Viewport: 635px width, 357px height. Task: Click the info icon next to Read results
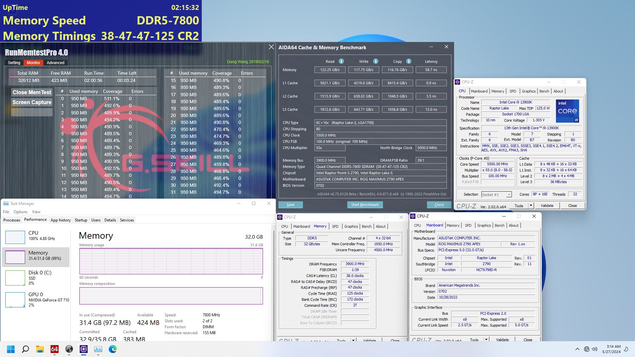pyautogui.click(x=341, y=61)
